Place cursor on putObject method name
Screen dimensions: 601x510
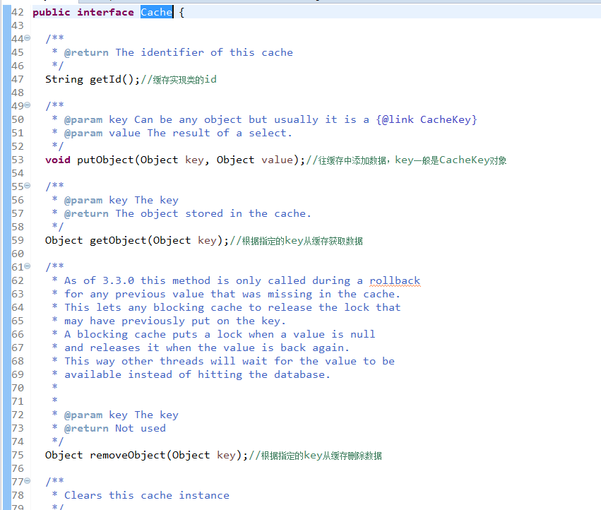105,160
